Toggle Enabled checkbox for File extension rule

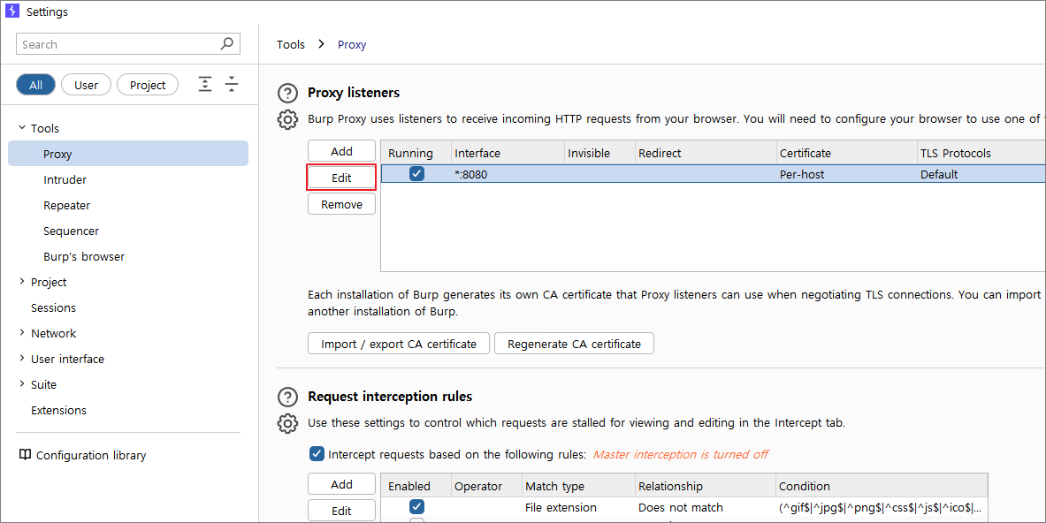tap(417, 507)
